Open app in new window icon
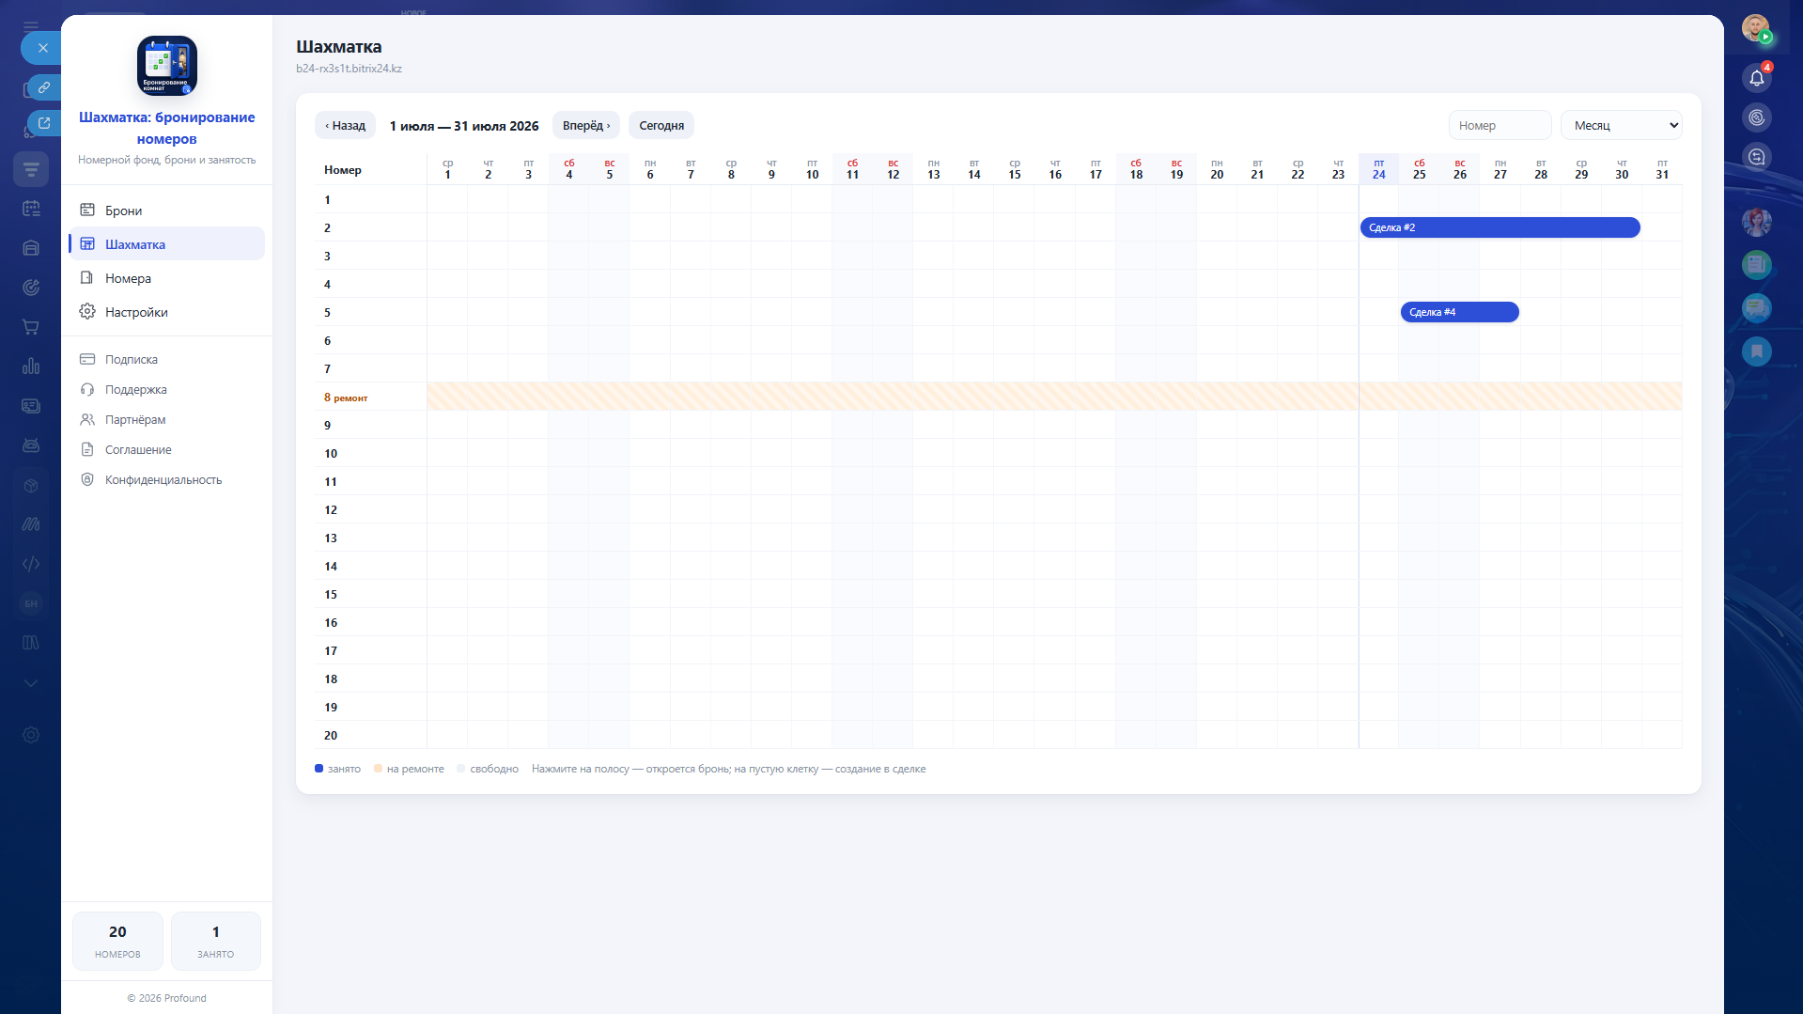The width and height of the screenshot is (1803, 1014). point(43,123)
